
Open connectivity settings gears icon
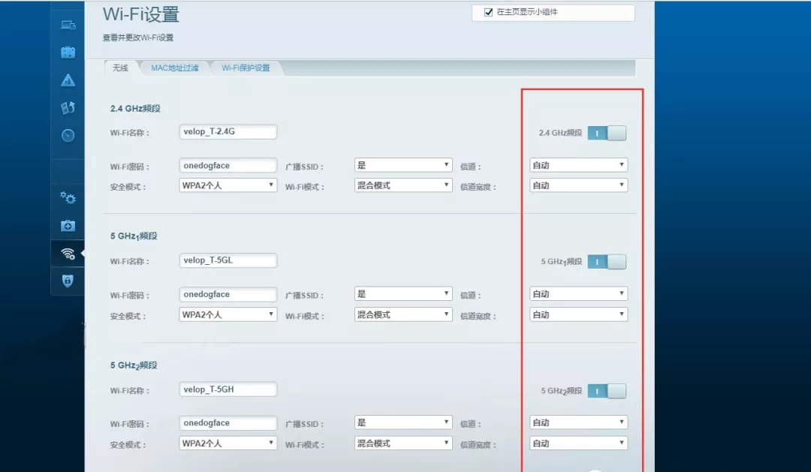68,198
